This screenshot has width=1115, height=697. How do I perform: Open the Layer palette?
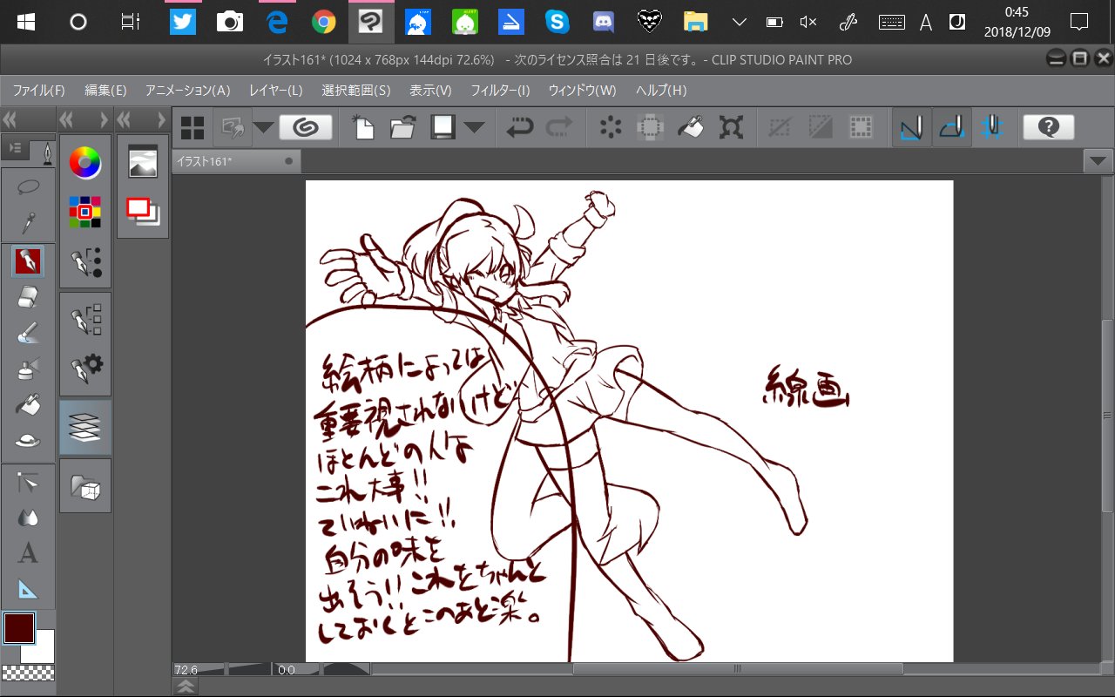[x=85, y=427]
